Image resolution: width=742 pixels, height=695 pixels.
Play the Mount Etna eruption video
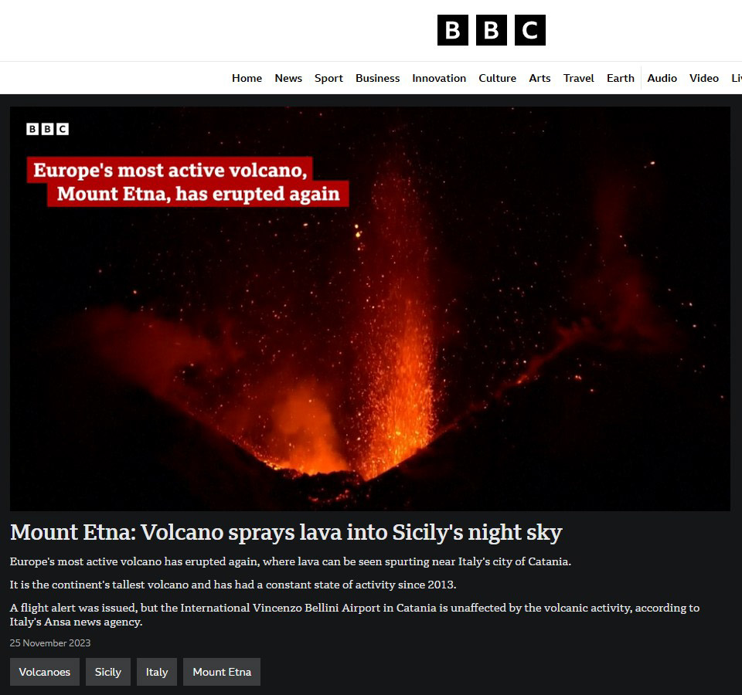(370, 309)
